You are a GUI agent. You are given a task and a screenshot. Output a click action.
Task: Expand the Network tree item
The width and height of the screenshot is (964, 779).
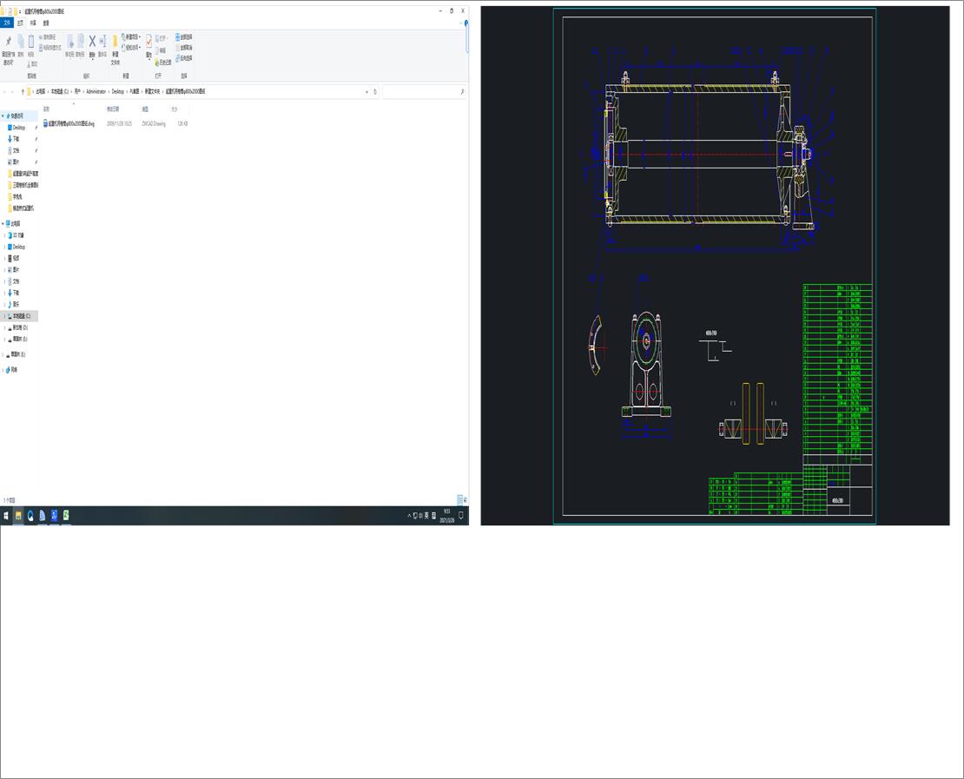click(5, 368)
